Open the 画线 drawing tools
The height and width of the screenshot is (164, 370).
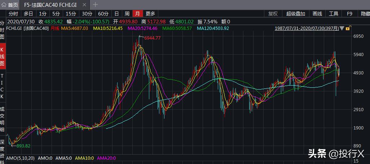pos(317,14)
